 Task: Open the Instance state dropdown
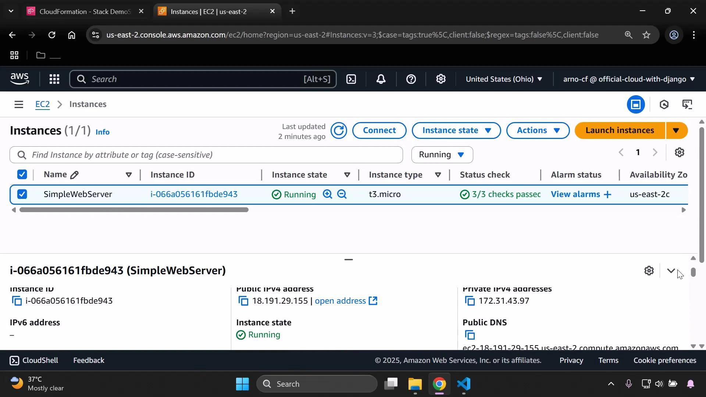(456, 130)
